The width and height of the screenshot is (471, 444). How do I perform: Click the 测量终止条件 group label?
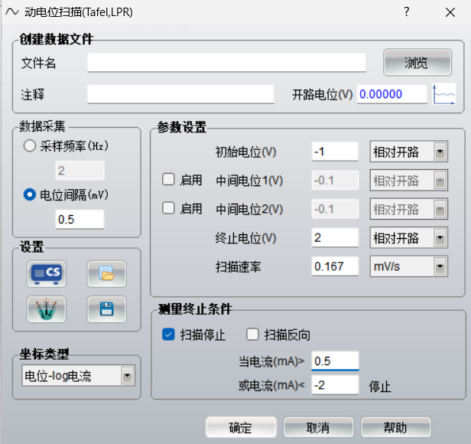195,309
